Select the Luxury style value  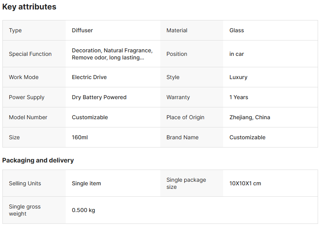pyautogui.click(x=238, y=77)
